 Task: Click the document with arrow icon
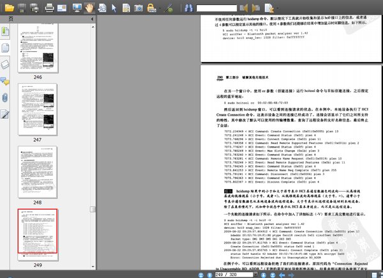(102, 8)
